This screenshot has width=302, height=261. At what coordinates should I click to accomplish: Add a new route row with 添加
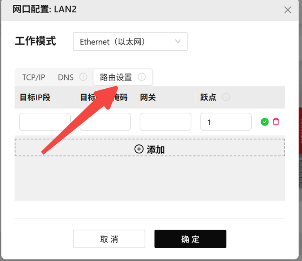click(x=150, y=148)
